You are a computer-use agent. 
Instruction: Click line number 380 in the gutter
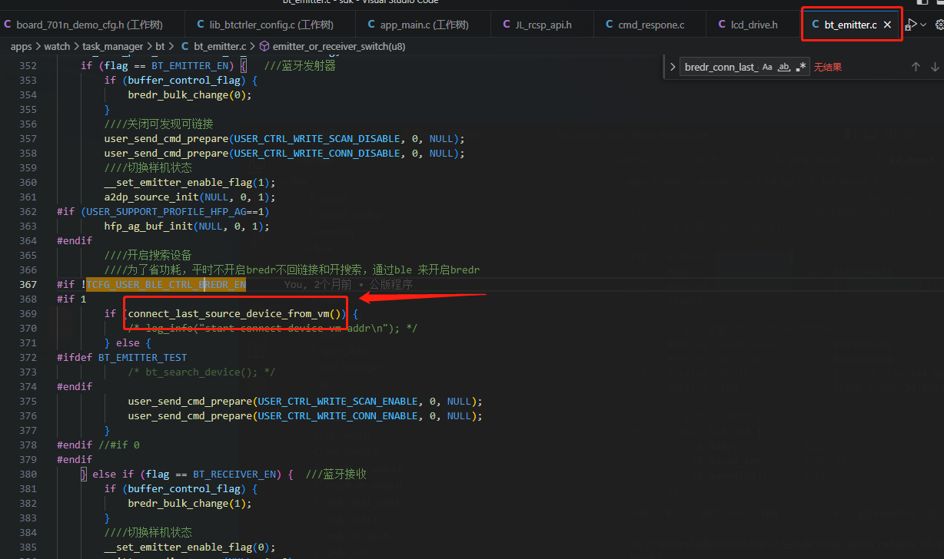[x=28, y=474]
